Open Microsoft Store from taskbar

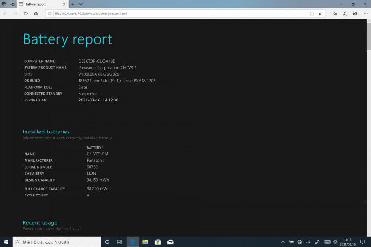(158, 242)
